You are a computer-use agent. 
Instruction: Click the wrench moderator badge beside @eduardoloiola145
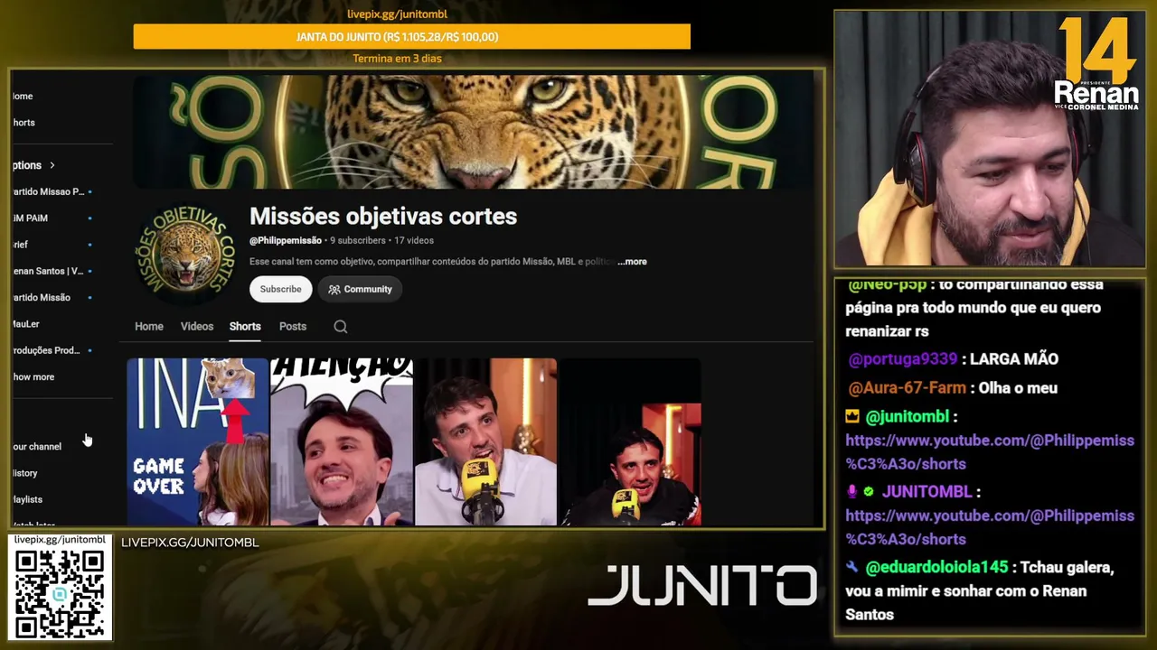(852, 568)
